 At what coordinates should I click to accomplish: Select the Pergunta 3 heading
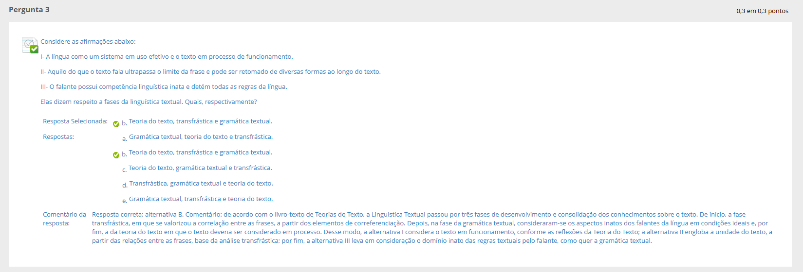coord(29,10)
